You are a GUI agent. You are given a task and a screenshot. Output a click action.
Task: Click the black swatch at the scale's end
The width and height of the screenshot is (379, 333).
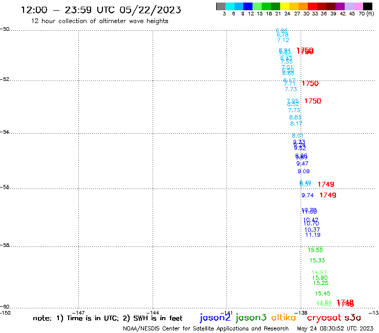click(x=367, y=6)
